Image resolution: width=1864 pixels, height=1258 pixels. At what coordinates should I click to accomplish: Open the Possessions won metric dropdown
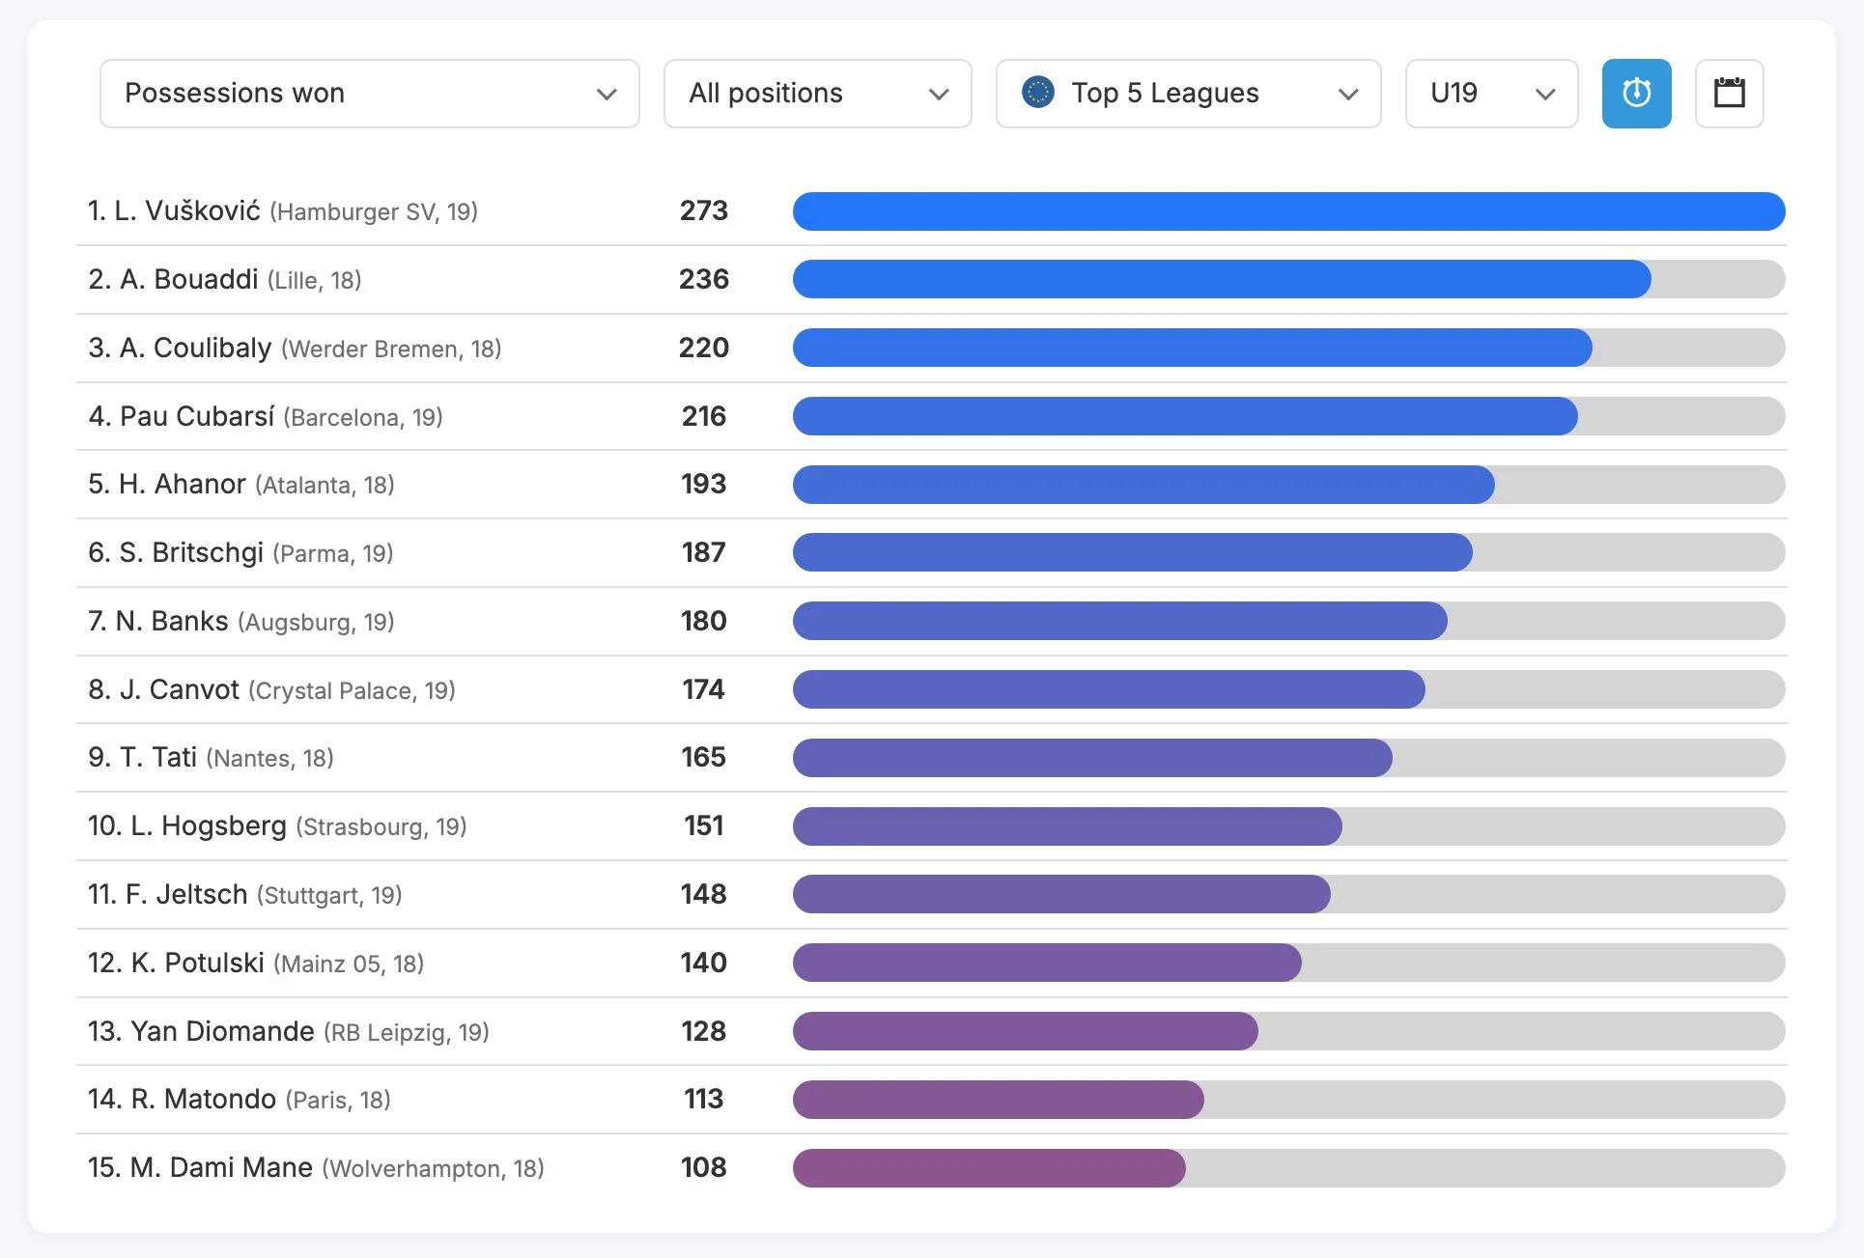(x=370, y=94)
